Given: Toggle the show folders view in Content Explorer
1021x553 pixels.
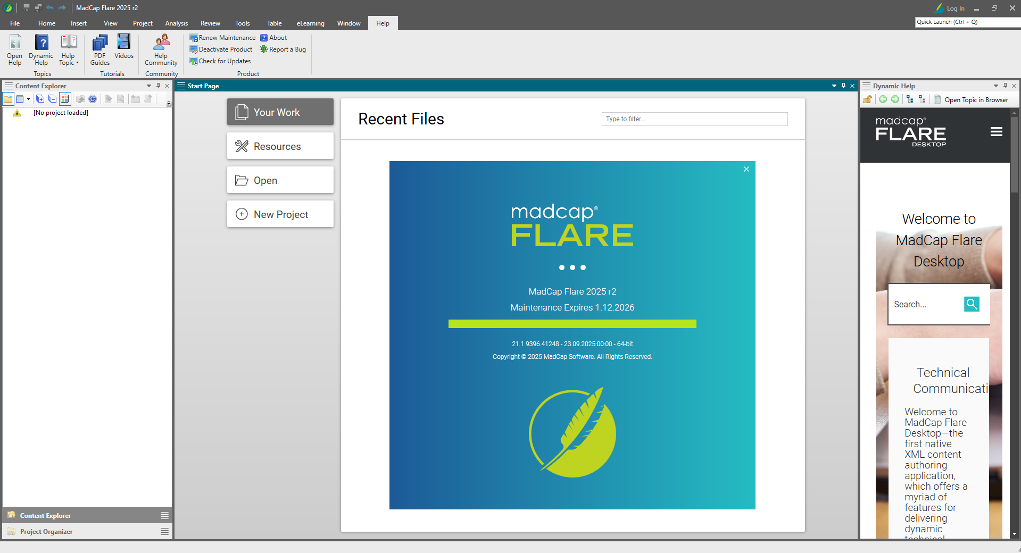Looking at the screenshot, I should coord(8,99).
